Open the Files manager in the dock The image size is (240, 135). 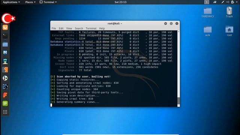pos(5,44)
